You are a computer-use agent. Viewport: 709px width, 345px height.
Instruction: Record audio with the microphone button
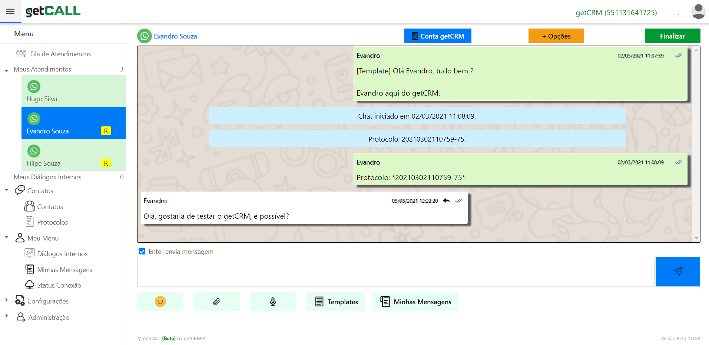point(273,302)
